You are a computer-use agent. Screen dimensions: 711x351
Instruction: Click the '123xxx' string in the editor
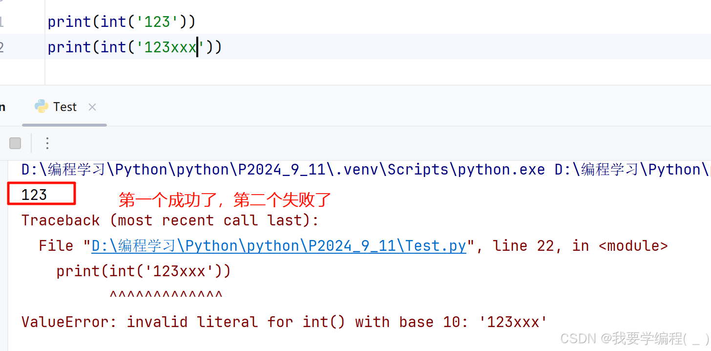(x=170, y=47)
